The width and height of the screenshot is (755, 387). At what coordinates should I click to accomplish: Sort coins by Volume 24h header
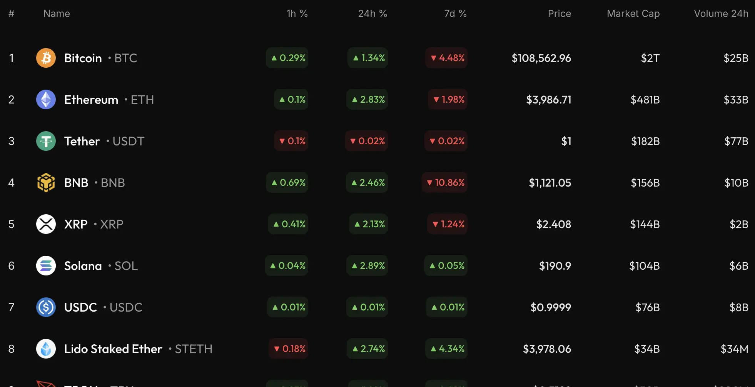[x=721, y=14]
